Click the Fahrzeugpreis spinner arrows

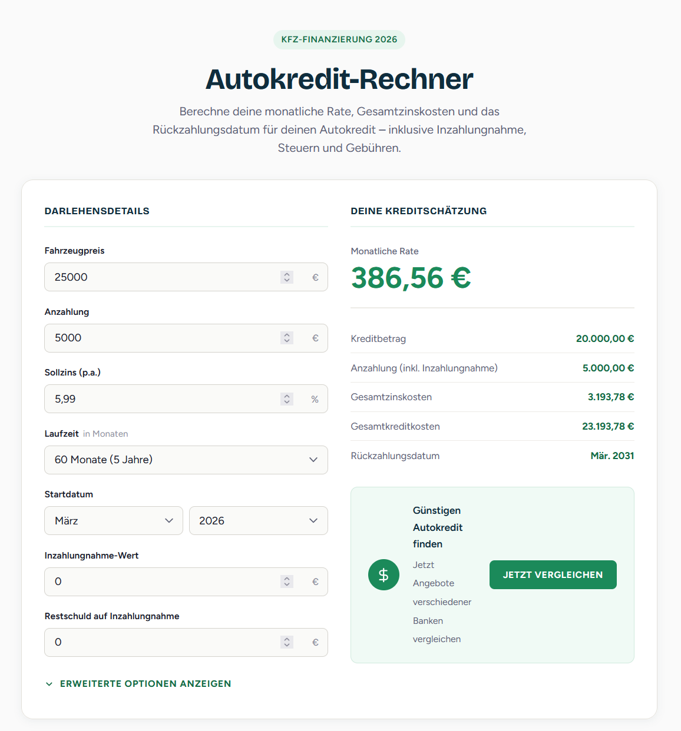click(x=287, y=277)
